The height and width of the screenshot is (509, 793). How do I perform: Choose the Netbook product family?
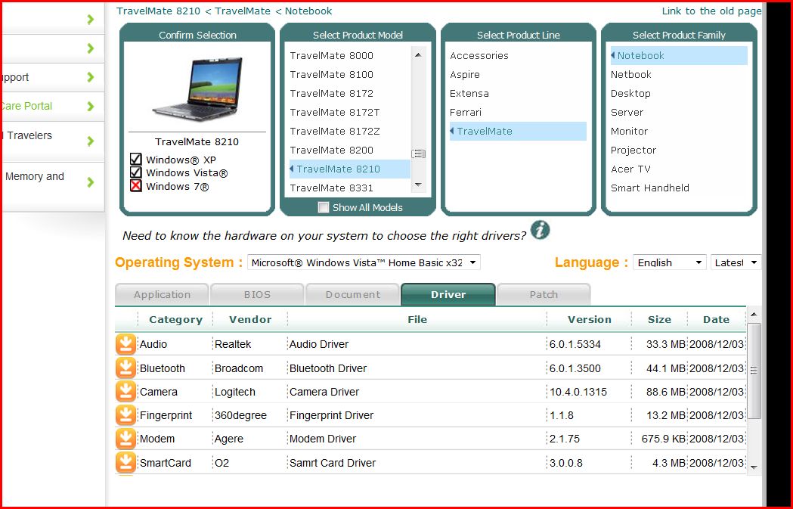(x=630, y=74)
